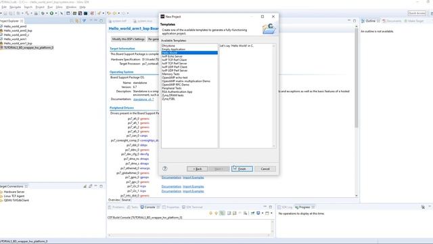Viewport: 433px width, 244px height.
Task: Click the Debug bug icon in toolbar
Action: coord(43,14)
